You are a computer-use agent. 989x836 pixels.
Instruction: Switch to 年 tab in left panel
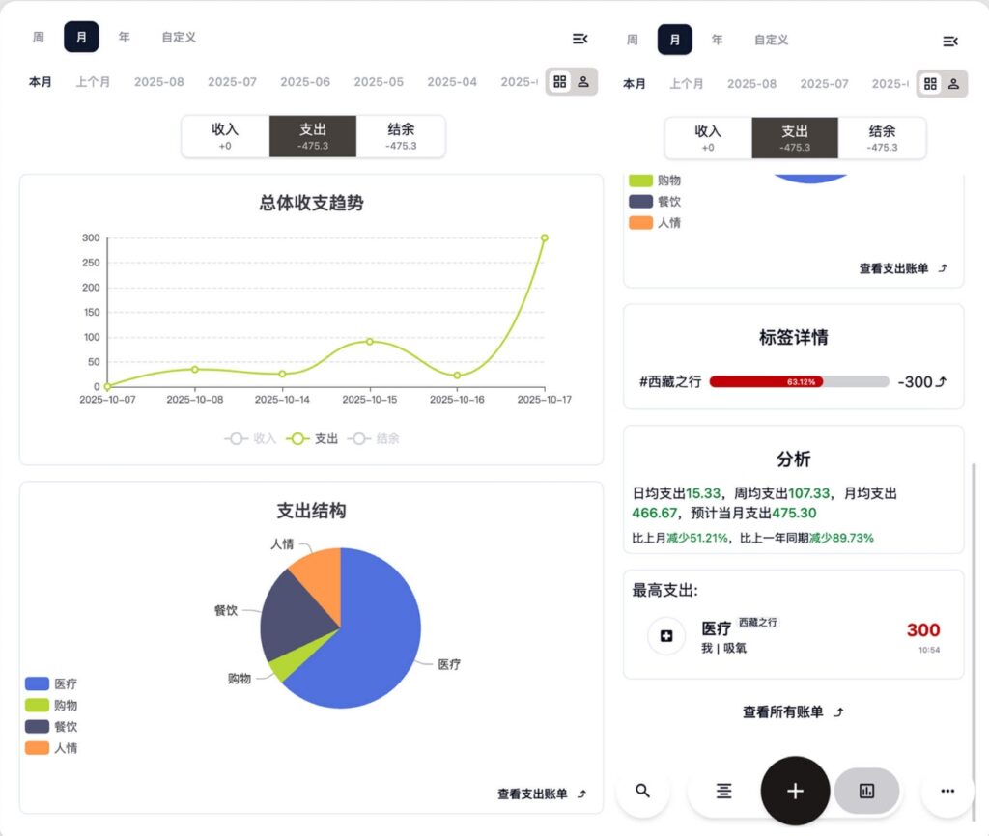pos(124,38)
